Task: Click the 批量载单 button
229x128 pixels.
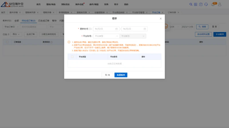Action: click(121, 75)
